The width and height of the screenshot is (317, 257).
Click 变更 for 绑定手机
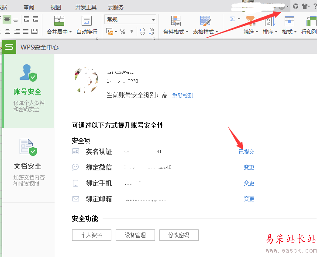249,183
